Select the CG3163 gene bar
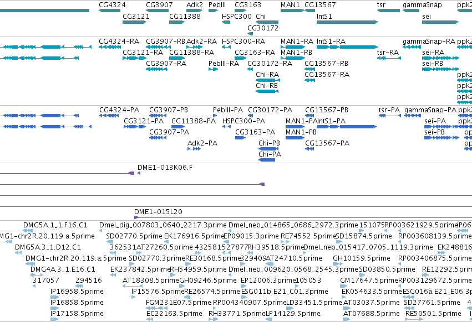This screenshot has height=322, width=472. [241, 11]
